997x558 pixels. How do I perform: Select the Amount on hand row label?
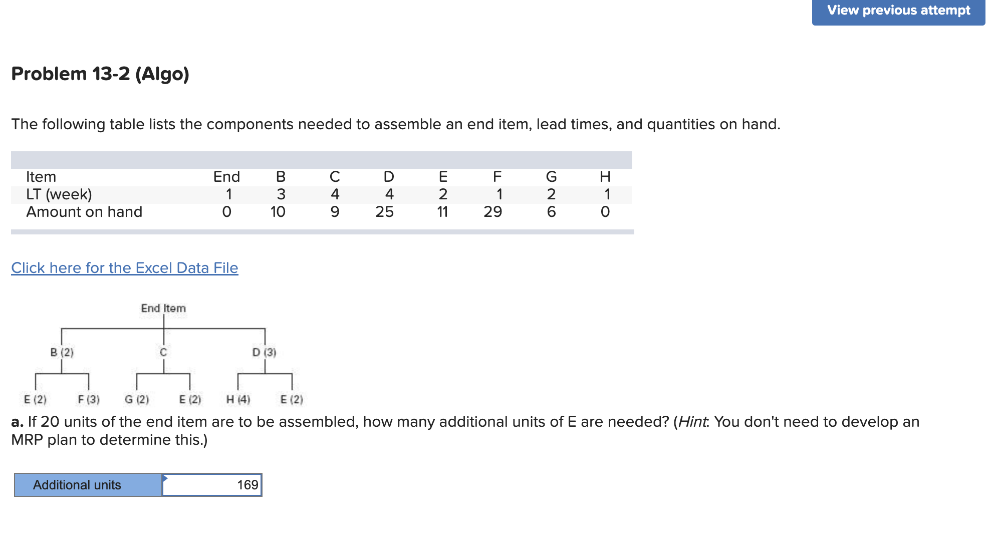point(85,211)
